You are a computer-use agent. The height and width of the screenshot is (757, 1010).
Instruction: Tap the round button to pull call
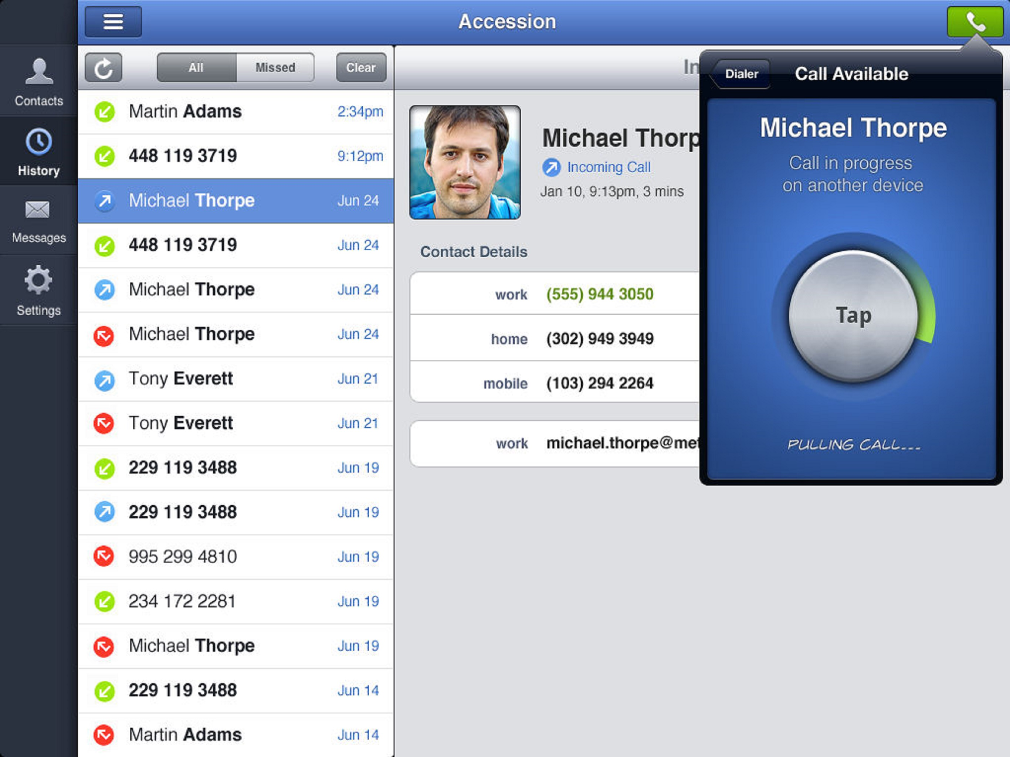(853, 316)
